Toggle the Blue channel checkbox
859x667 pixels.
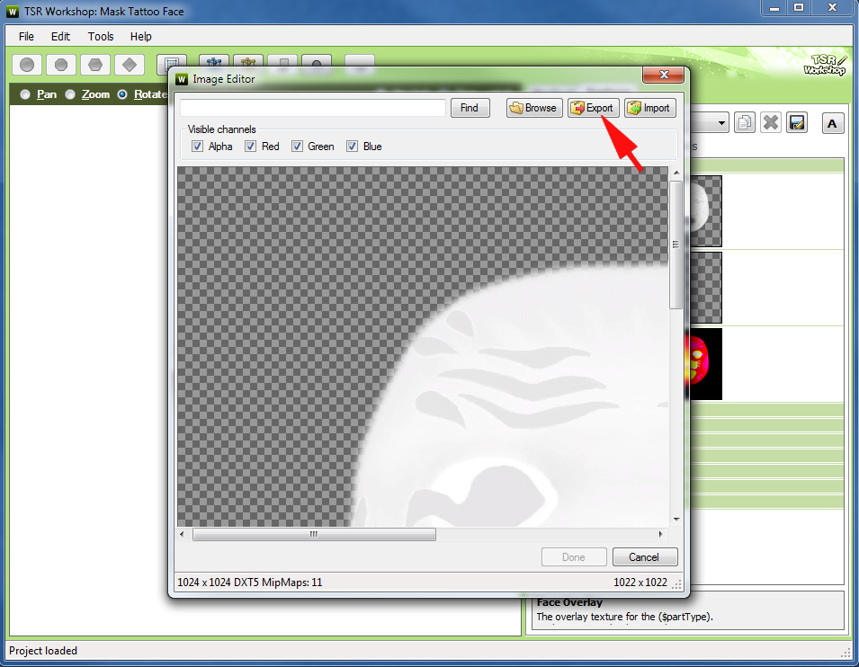tap(353, 147)
